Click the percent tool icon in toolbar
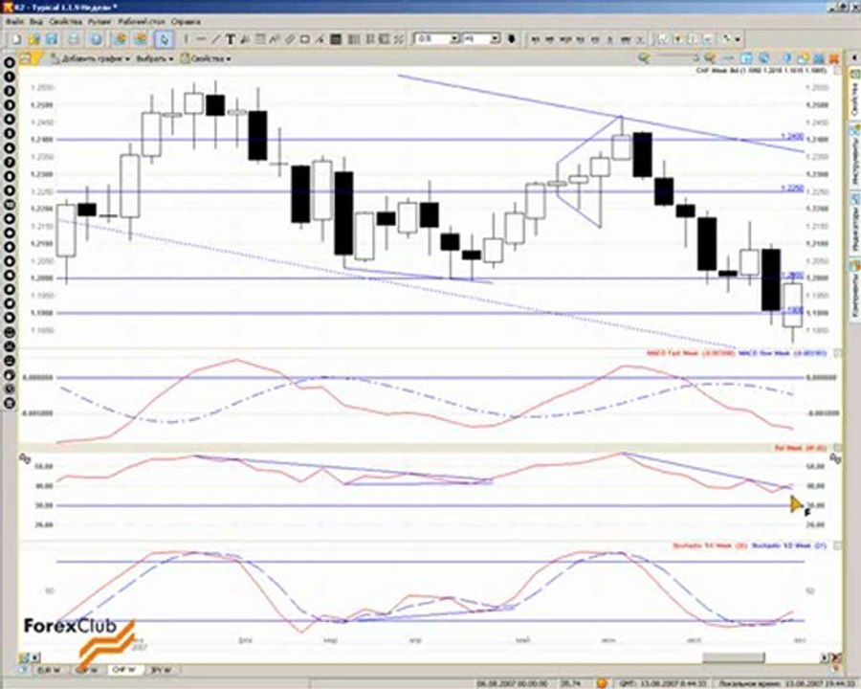Screen dimensions: 861x689 399,39
